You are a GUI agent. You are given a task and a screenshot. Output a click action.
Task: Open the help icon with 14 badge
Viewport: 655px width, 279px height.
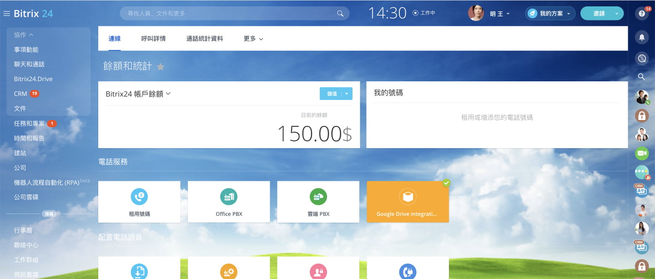pyautogui.click(x=642, y=14)
